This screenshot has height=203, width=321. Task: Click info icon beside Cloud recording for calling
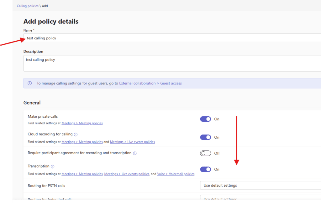[76, 134]
